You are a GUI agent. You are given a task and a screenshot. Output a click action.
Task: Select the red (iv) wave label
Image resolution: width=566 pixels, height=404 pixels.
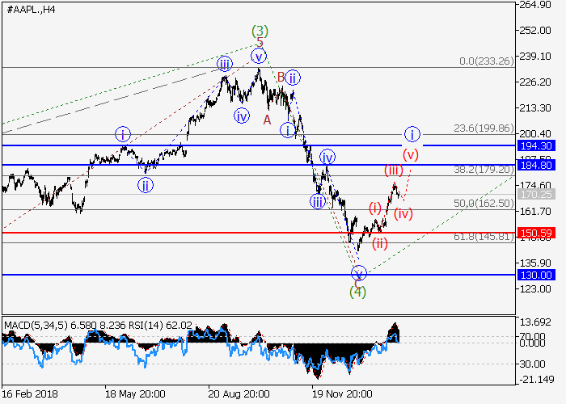tap(403, 214)
